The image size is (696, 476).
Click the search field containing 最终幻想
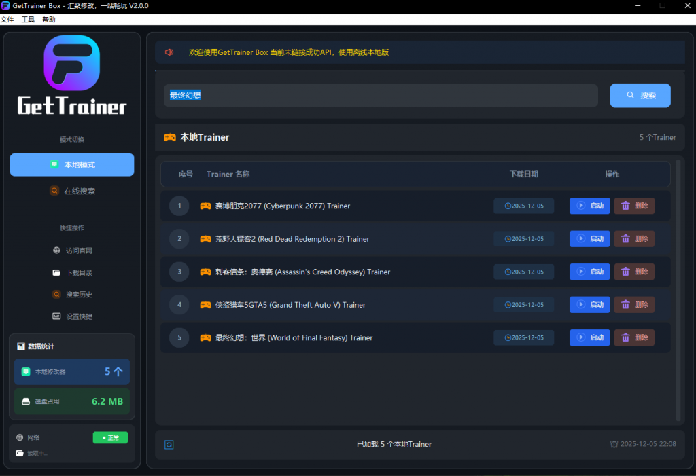381,96
